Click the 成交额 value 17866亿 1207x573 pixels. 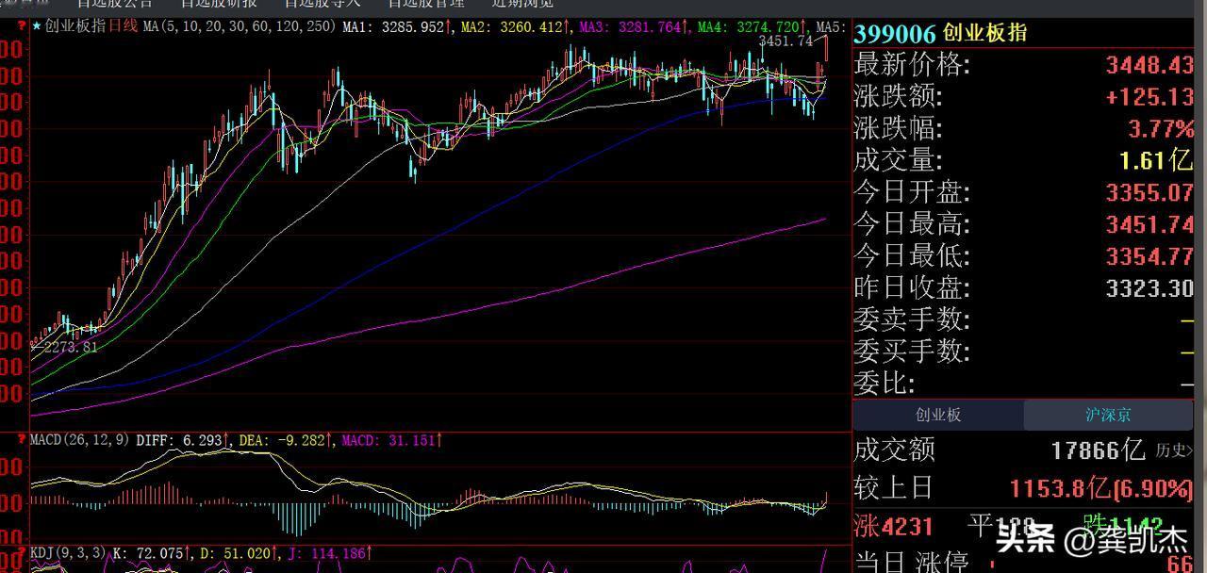(1099, 450)
